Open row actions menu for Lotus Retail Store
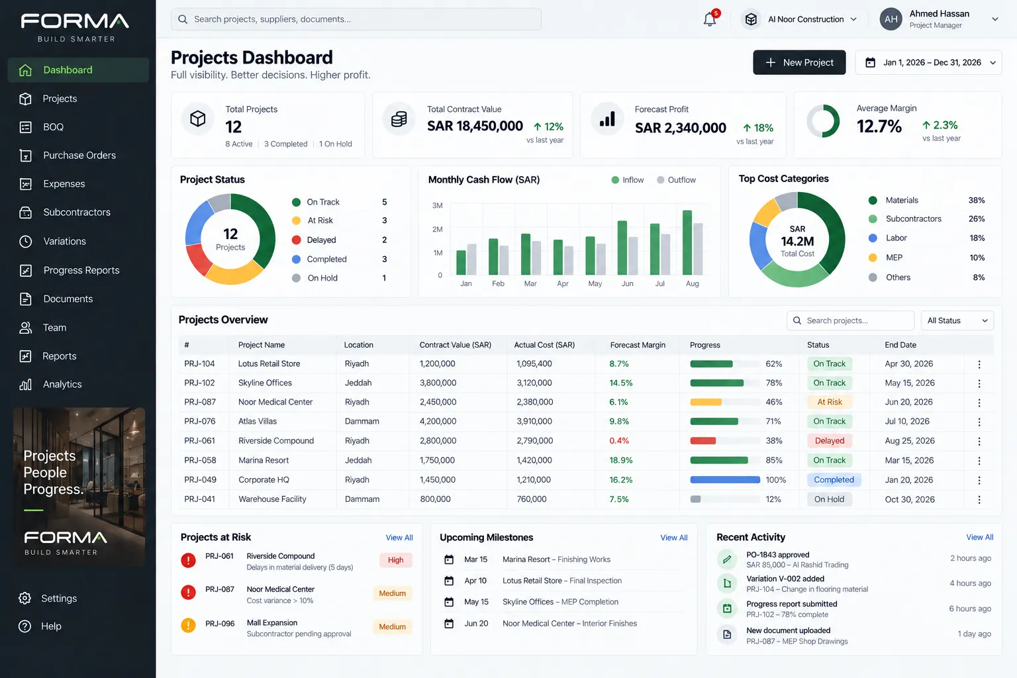 coord(979,364)
